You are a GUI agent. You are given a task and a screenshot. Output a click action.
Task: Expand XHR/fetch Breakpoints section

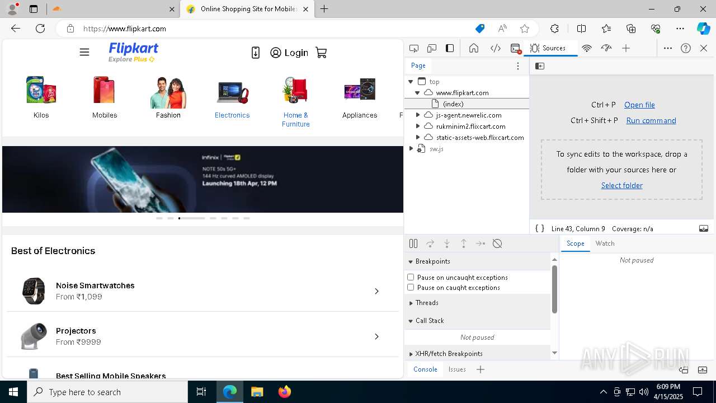point(478,354)
